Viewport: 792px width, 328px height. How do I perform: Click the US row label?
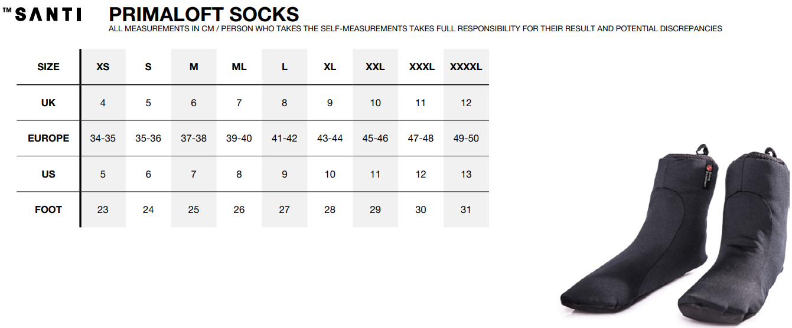[48, 174]
